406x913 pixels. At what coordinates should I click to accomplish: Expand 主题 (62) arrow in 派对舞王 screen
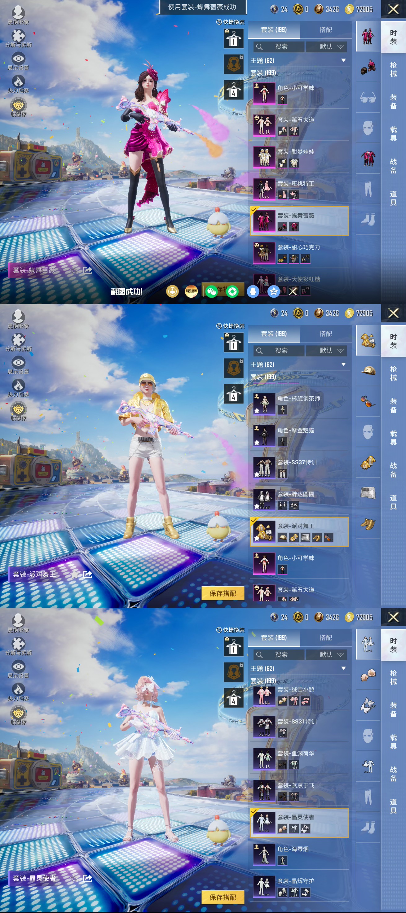point(343,364)
